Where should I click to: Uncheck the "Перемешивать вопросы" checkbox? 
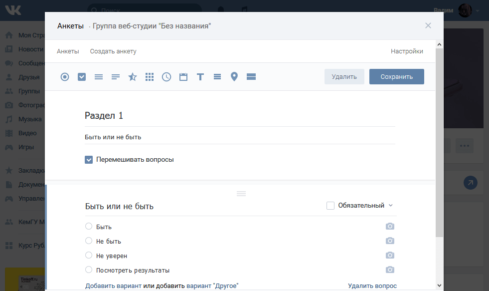pyautogui.click(x=89, y=160)
